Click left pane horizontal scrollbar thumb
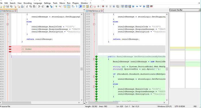This screenshot has width=201, height=108. pyautogui.click(x=16, y=103)
